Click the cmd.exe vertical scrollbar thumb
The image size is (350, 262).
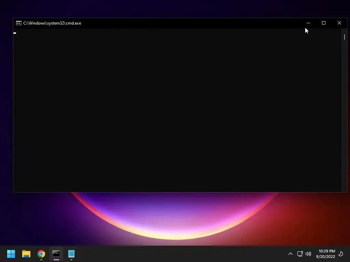pos(345,37)
